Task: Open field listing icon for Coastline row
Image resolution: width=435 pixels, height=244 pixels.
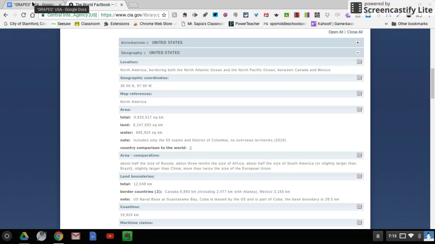Action: tap(359, 207)
